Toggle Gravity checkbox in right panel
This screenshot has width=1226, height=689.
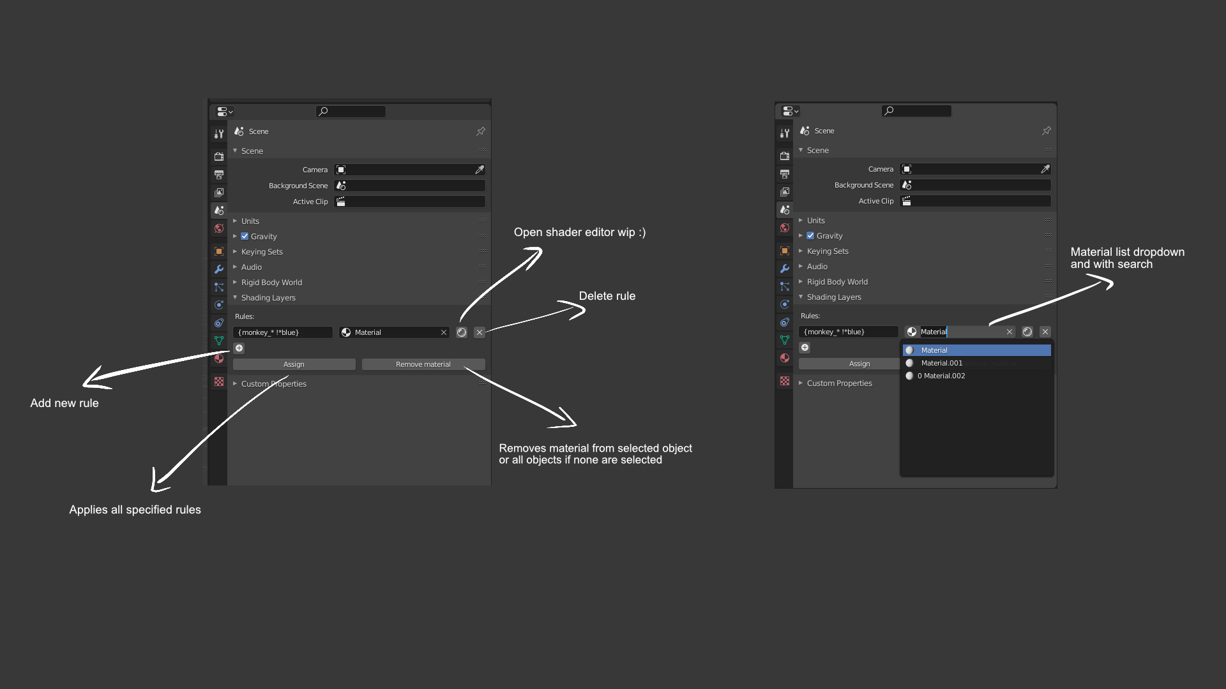(x=810, y=235)
